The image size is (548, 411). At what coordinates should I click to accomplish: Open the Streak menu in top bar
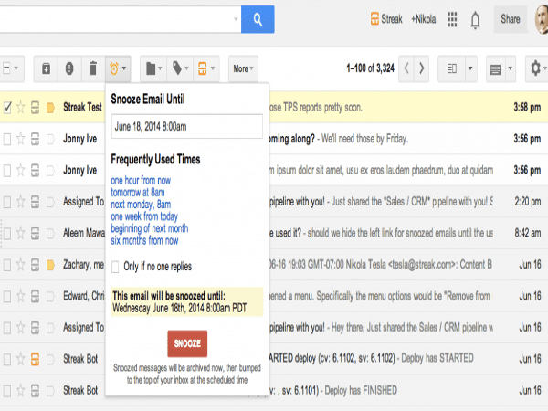click(386, 19)
